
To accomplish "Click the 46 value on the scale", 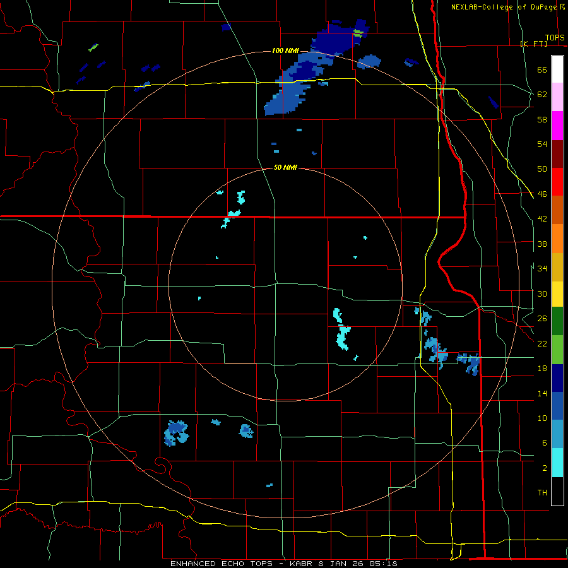I will (542, 194).
